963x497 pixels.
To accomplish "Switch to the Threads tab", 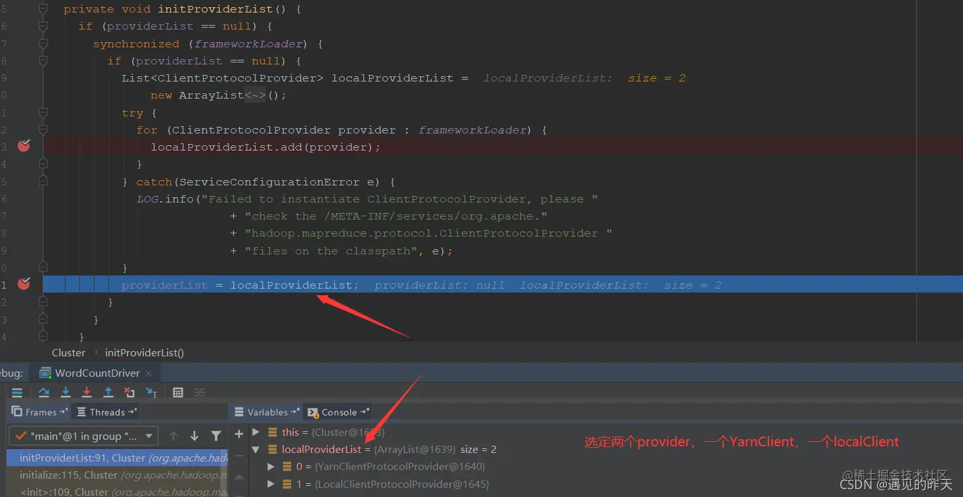I will (106, 412).
